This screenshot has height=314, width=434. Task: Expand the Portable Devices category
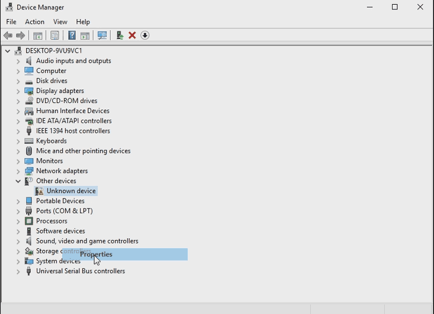[18, 201]
